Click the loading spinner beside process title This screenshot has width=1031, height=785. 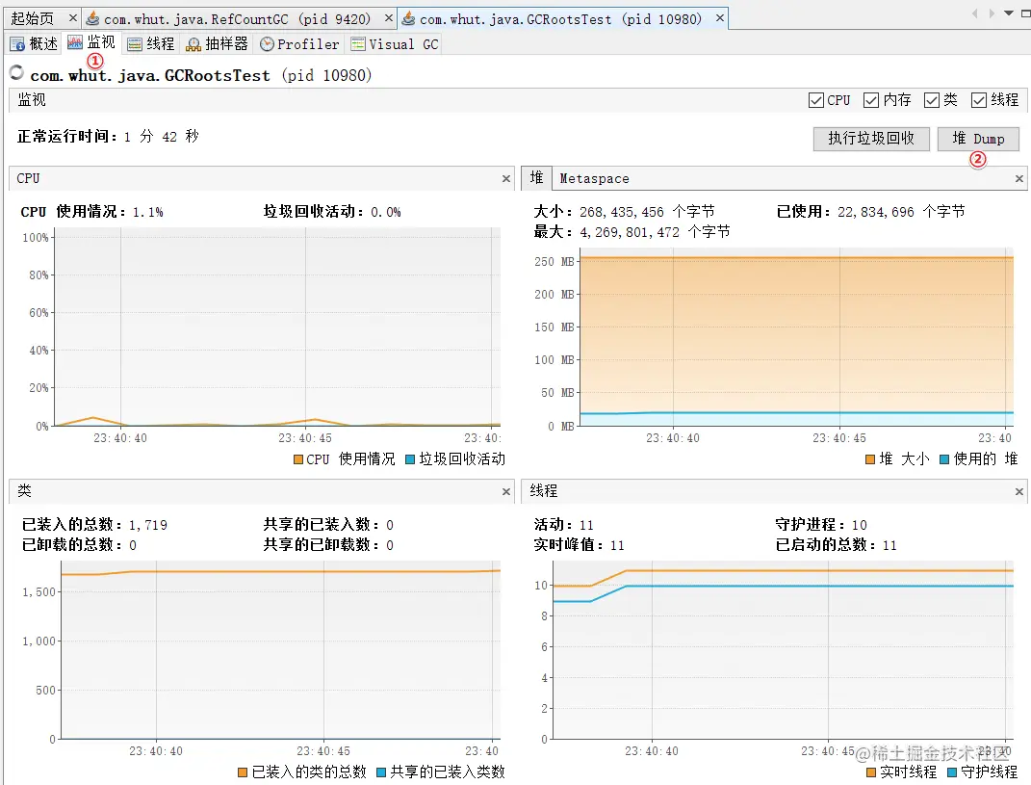tap(16, 72)
